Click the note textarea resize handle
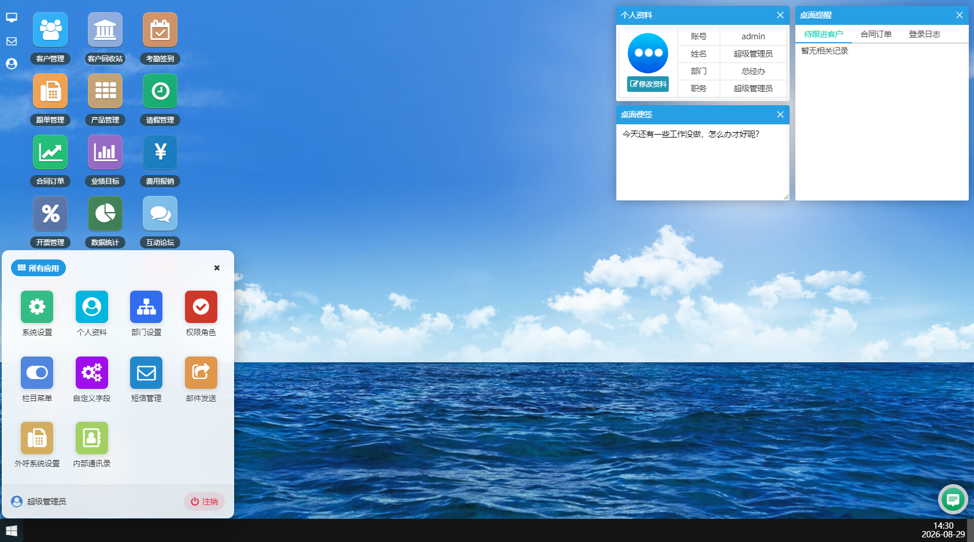The height and width of the screenshot is (542, 974). point(786,197)
